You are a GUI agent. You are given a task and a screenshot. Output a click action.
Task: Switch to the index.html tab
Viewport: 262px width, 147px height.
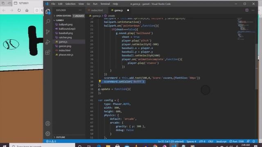[x=97, y=10]
